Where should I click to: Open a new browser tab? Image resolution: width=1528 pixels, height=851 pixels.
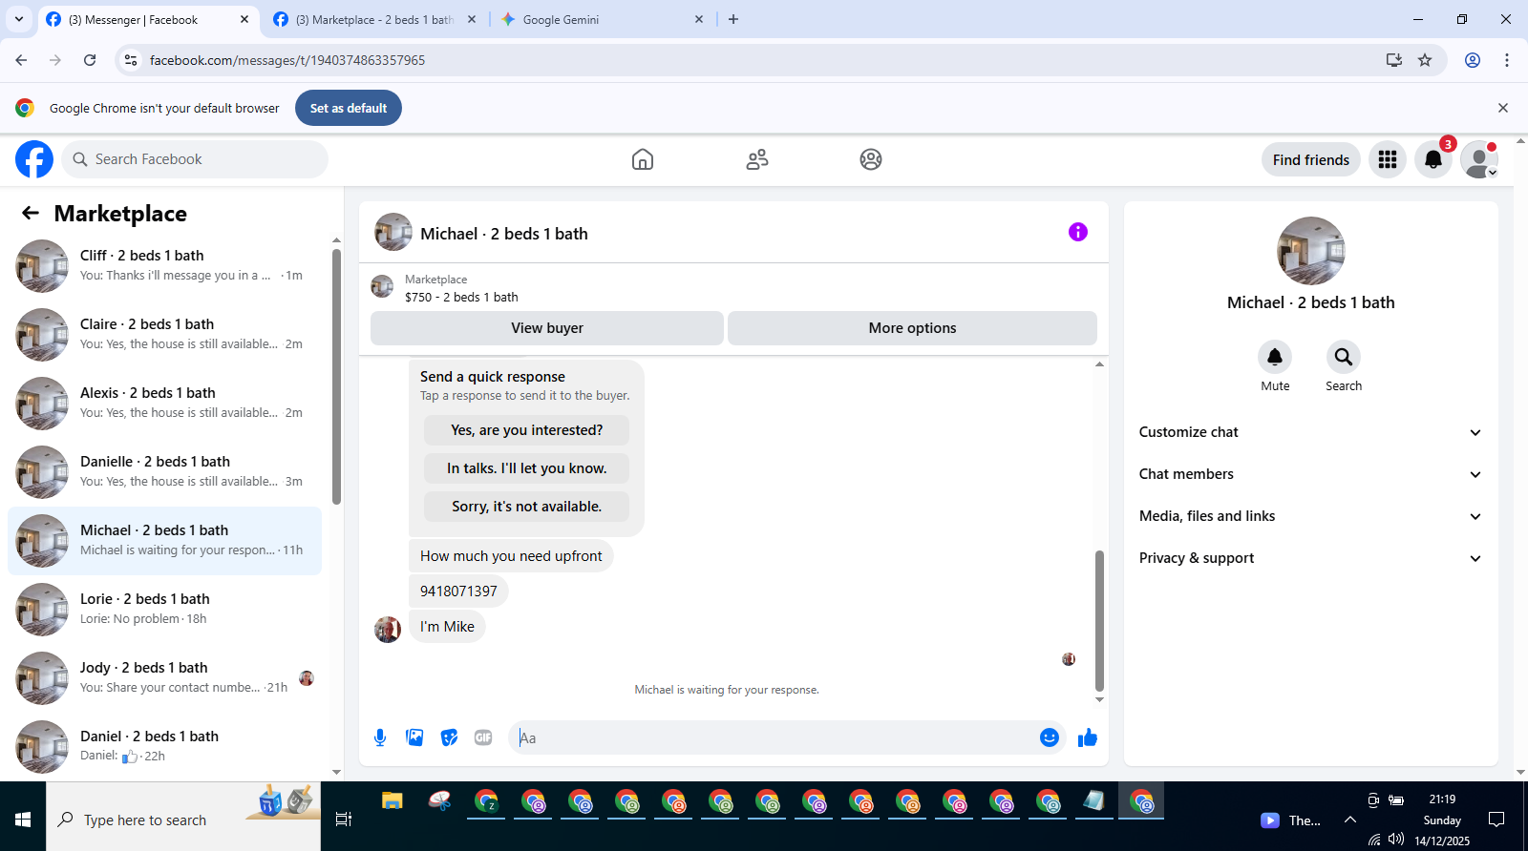[x=733, y=19]
